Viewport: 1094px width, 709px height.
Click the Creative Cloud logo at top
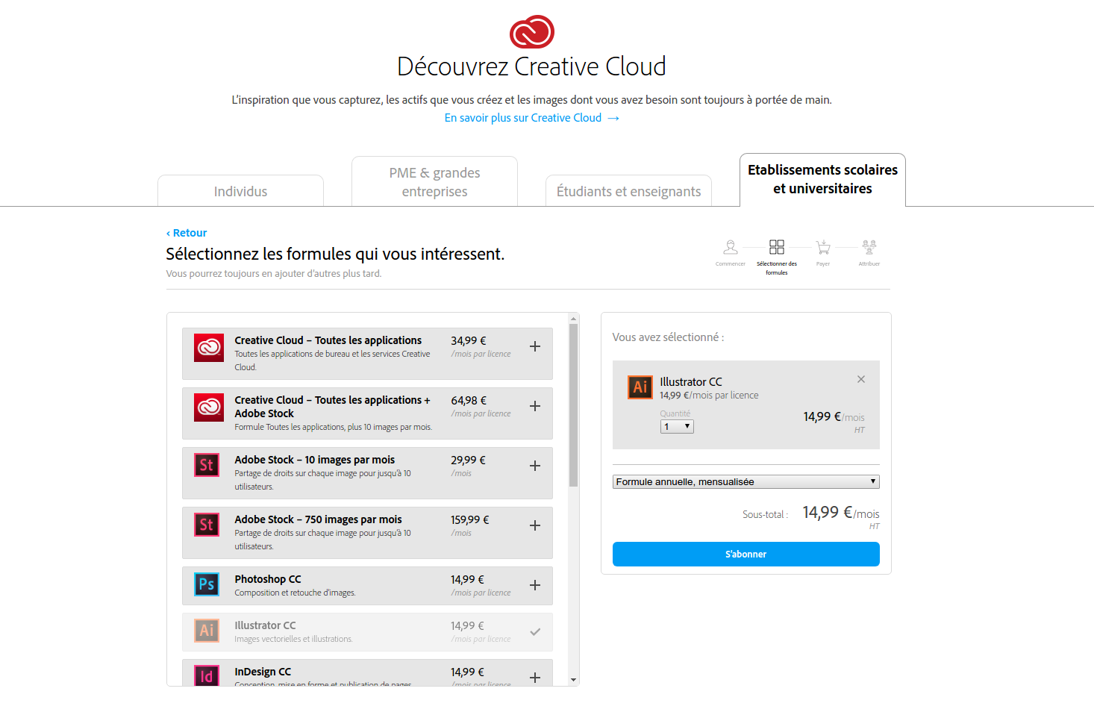531,31
